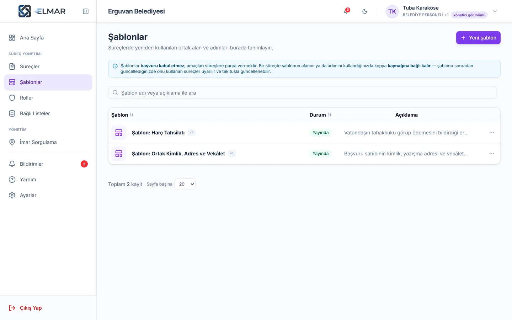Create a new template with Yeni şablon
The height and width of the screenshot is (320, 512).
pyautogui.click(x=478, y=38)
